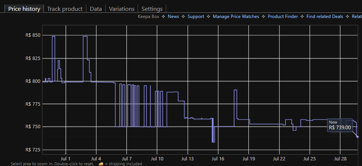
Task: Click the New R$ 739.00 tooltip
Action: [x=340, y=125]
